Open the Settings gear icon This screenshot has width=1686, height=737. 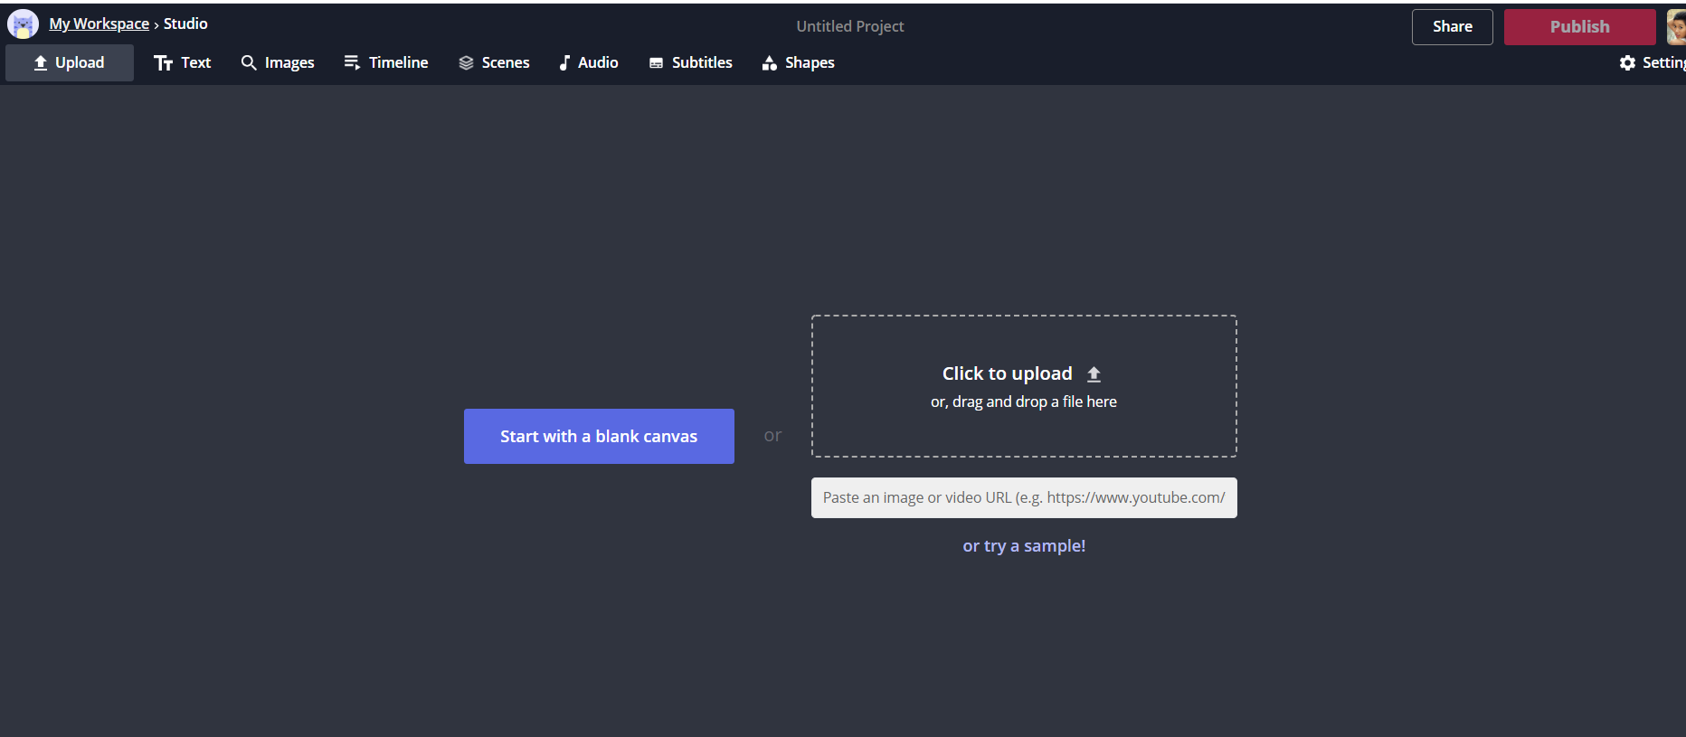1627,62
